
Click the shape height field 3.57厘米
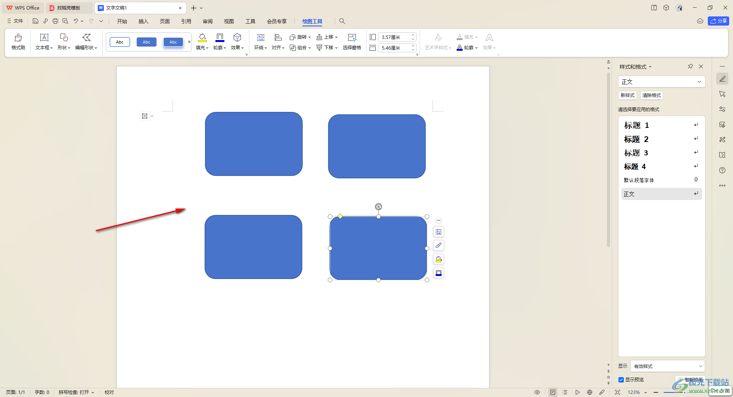click(397, 37)
